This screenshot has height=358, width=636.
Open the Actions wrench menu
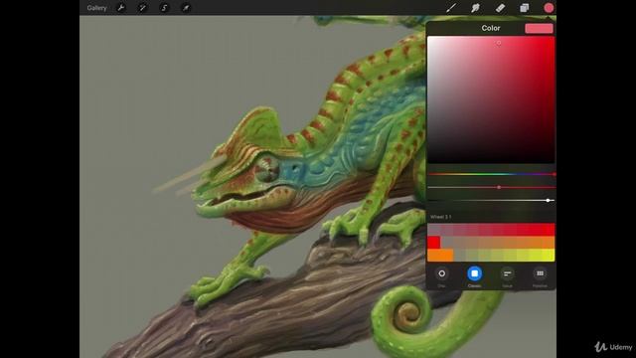(x=121, y=8)
